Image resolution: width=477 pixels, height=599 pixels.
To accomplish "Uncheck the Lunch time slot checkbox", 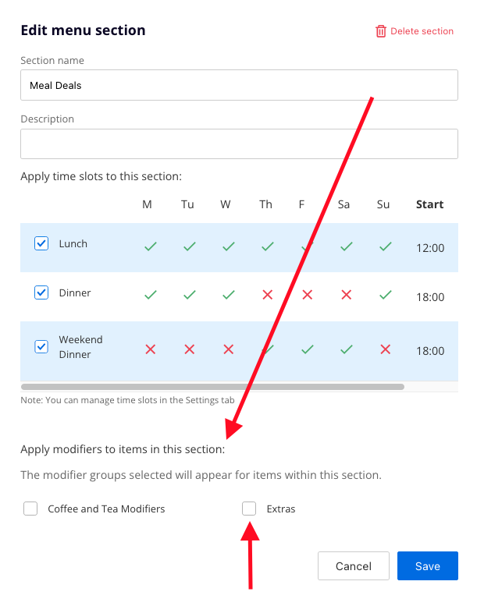I will tap(42, 243).
